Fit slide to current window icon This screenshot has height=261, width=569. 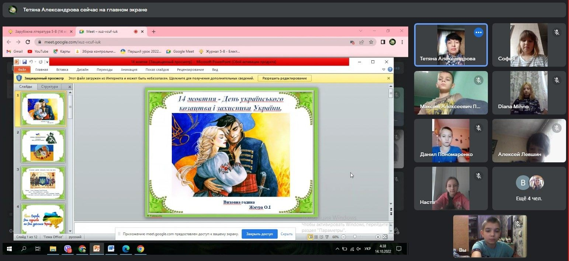[385, 237]
